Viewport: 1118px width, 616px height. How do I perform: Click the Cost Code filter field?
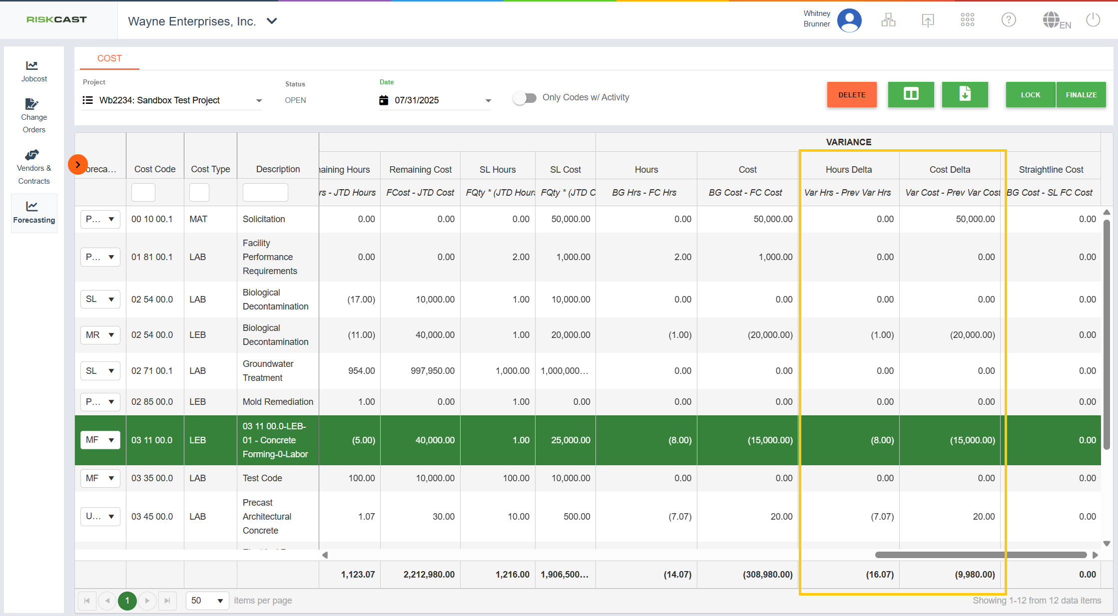click(x=143, y=192)
